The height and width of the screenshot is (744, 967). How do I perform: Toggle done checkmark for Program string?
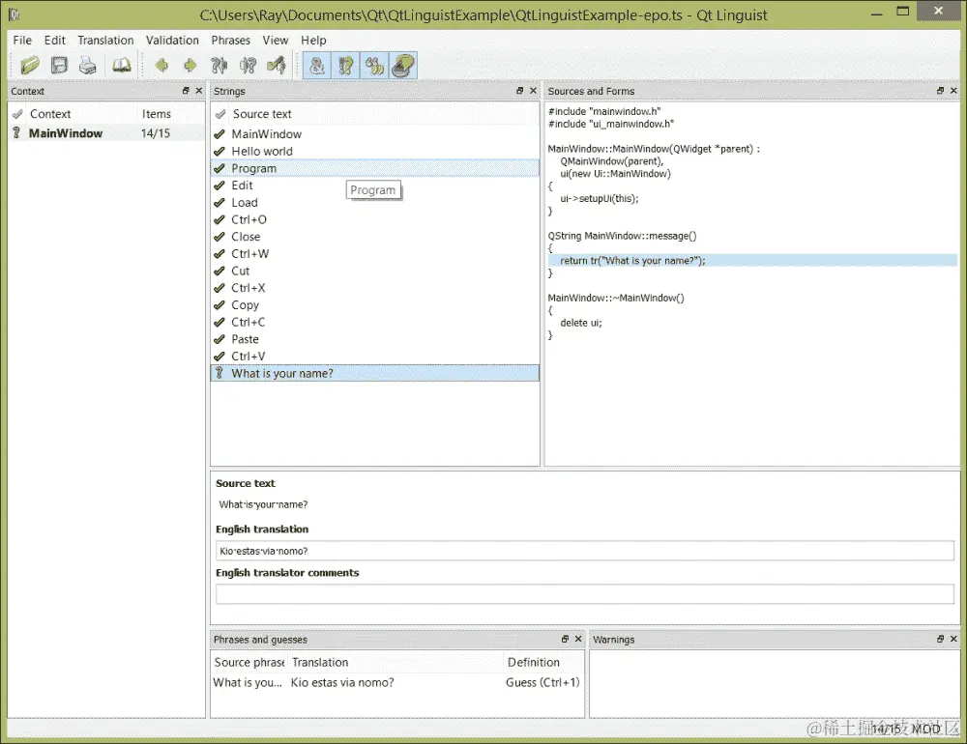pos(219,168)
